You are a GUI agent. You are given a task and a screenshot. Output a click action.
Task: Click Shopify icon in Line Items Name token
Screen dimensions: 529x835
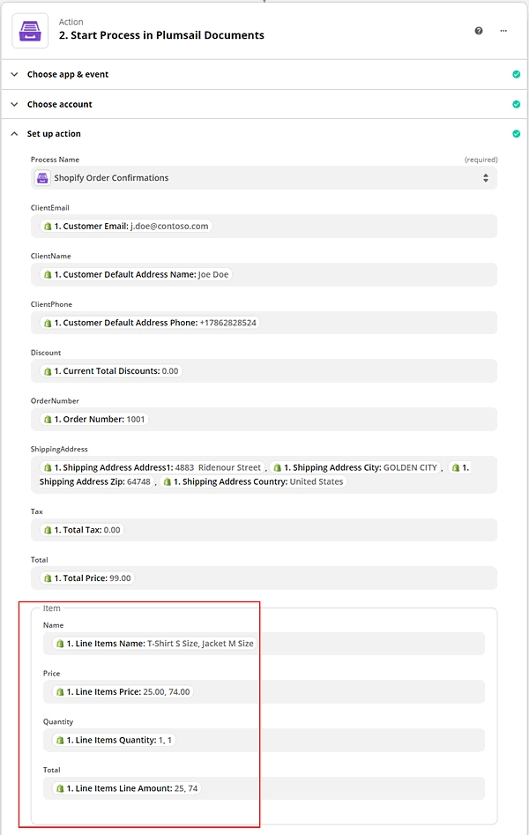coord(60,644)
